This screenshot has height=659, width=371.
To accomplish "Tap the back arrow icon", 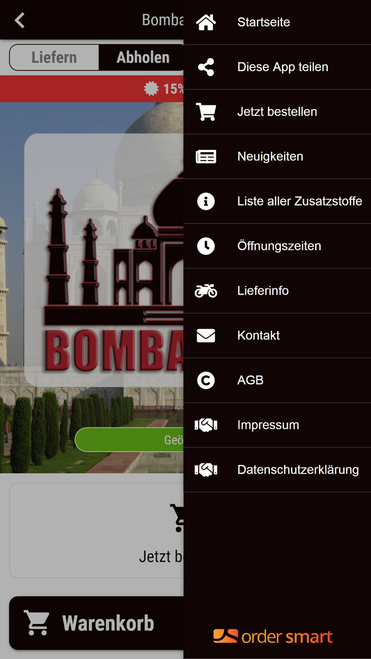I will tap(20, 20).
